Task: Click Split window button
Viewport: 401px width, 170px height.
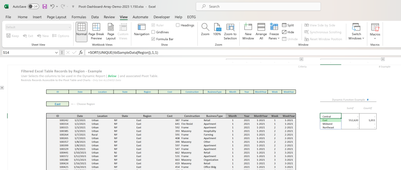Action: (288, 25)
